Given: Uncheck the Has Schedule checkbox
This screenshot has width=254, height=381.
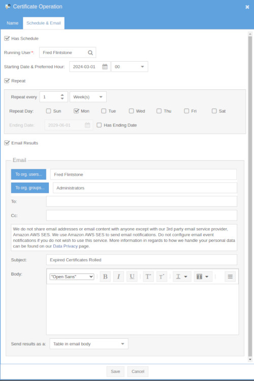Looking at the screenshot, I should click(x=7, y=38).
